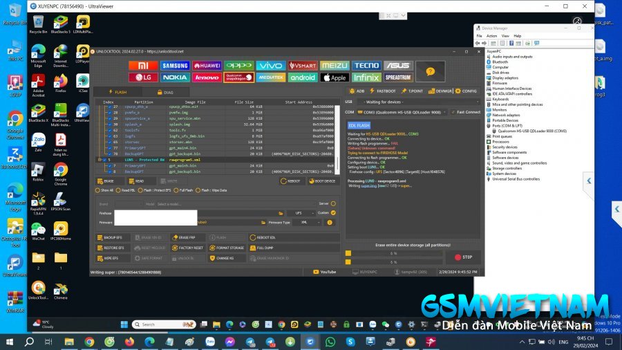Select the OPPO brand tile
This screenshot has height=350, width=622.
coord(239,66)
